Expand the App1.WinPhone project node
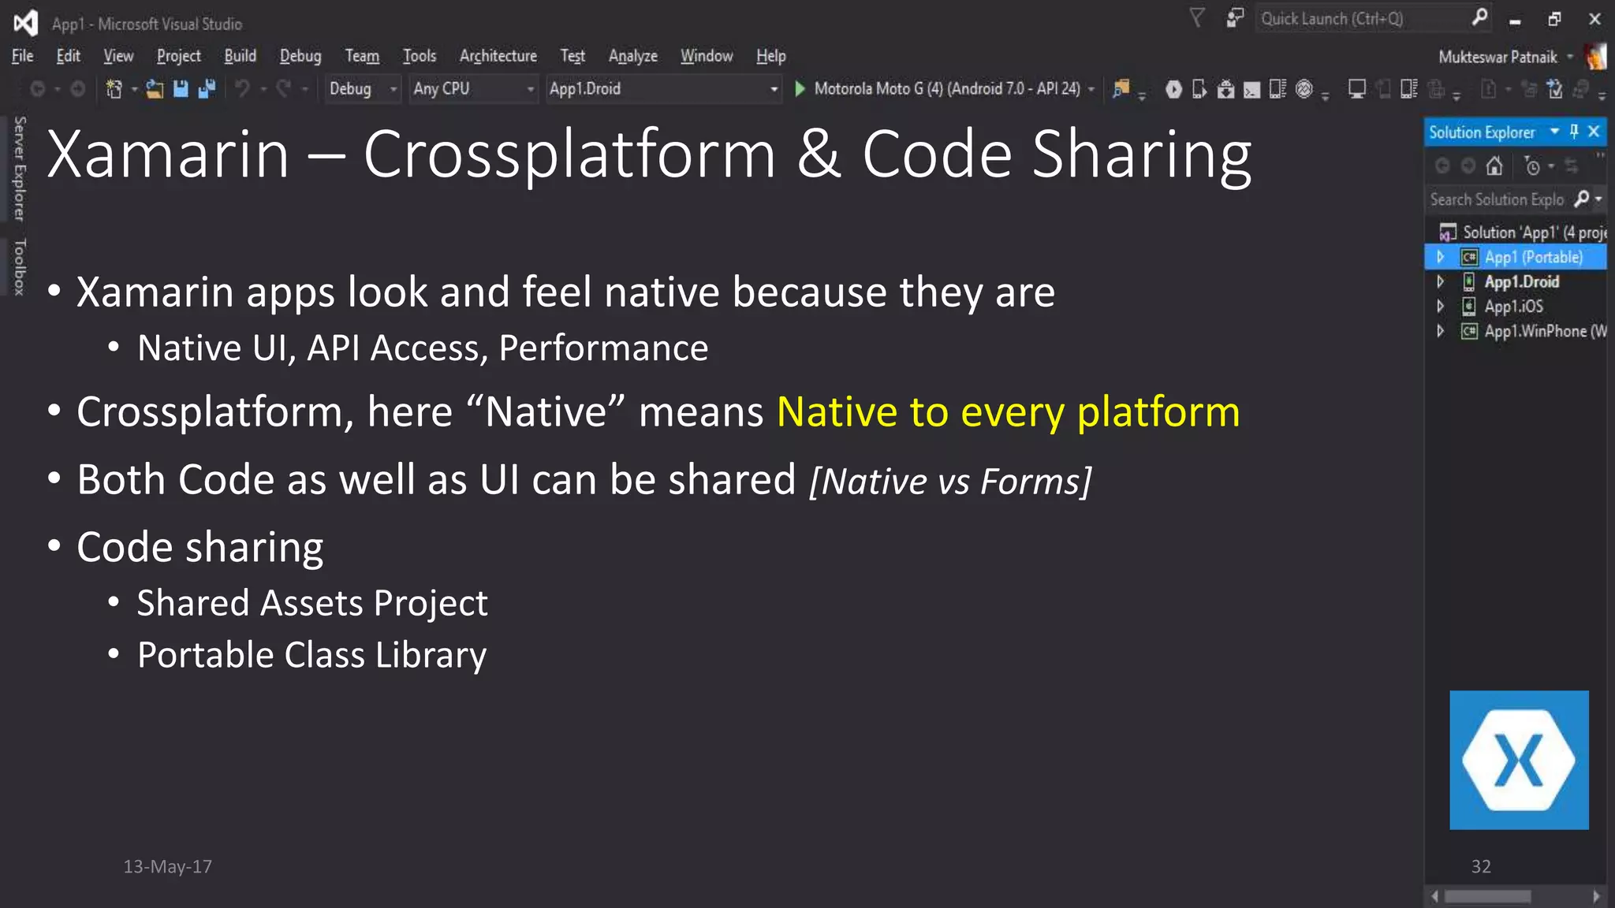1615x908 pixels. click(x=1441, y=331)
